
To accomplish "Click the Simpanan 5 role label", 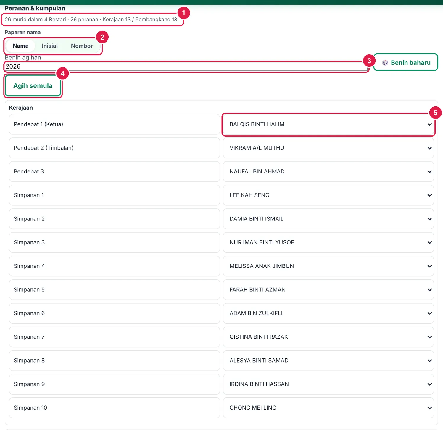I will (x=114, y=290).
